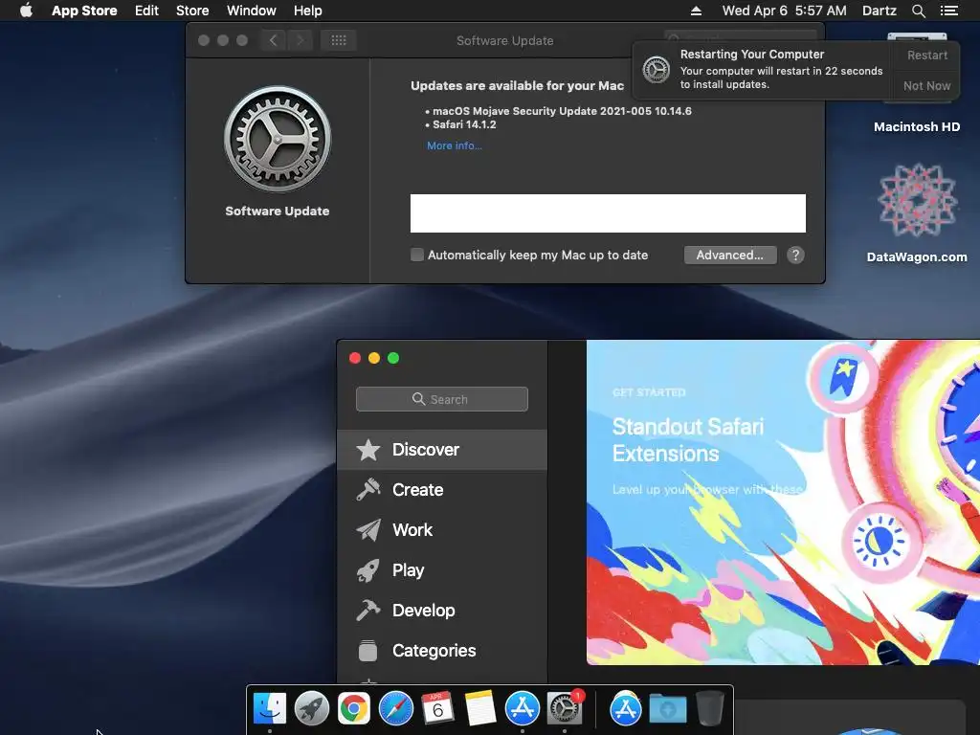Open Notes from the Dock
The height and width of the screenshot is (735, 980).
coord(480,709)
